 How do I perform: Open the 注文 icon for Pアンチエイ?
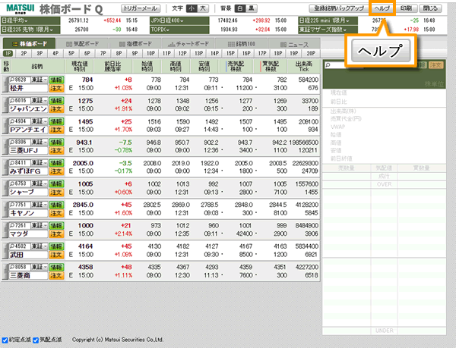click(56, 130)
